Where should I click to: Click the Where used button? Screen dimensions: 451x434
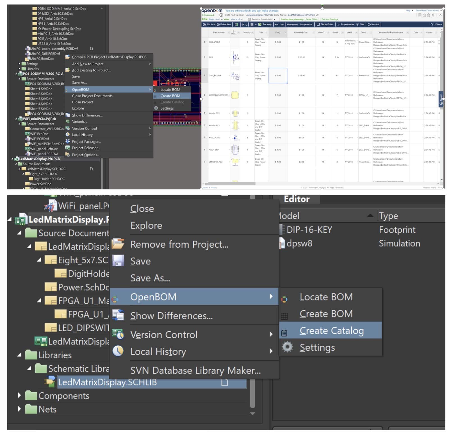pyautogui.click(x=292, y=24)
